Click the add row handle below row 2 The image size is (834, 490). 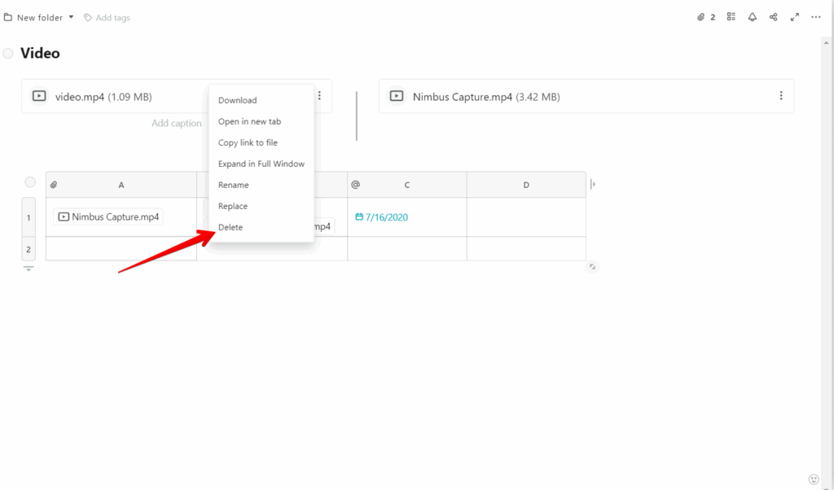(x=29, y=269)
